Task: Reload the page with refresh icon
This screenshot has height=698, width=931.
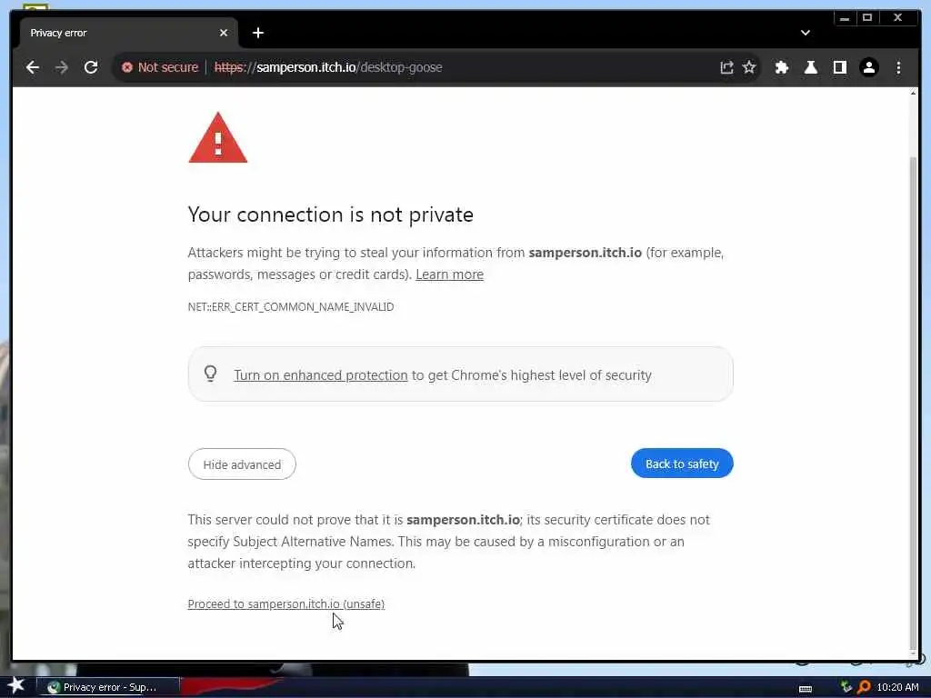Action: click(x=91, y=67)
